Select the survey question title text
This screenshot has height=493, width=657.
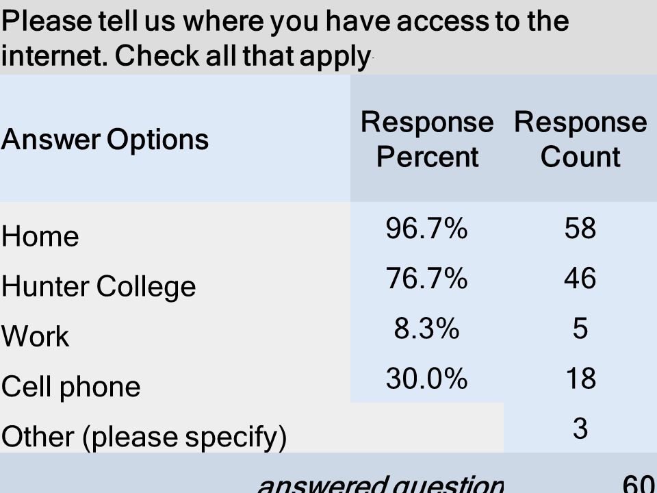(285, 38)
